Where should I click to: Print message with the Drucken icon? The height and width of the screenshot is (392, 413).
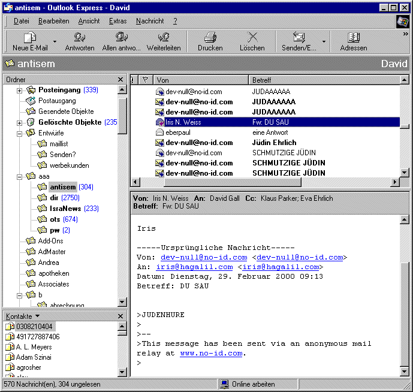point(210,38)
